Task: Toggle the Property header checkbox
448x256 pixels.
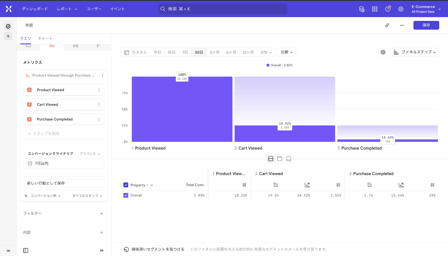Action: 126,185
